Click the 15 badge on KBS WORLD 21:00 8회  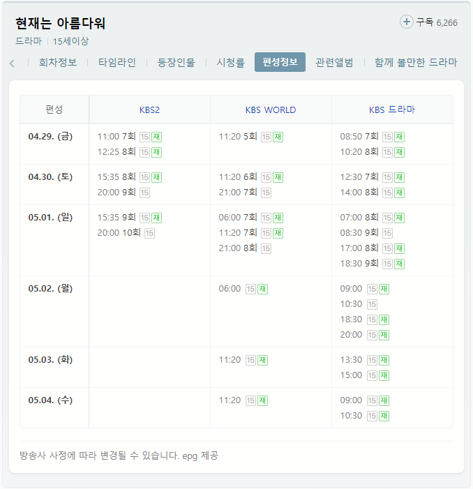(266, 248)
